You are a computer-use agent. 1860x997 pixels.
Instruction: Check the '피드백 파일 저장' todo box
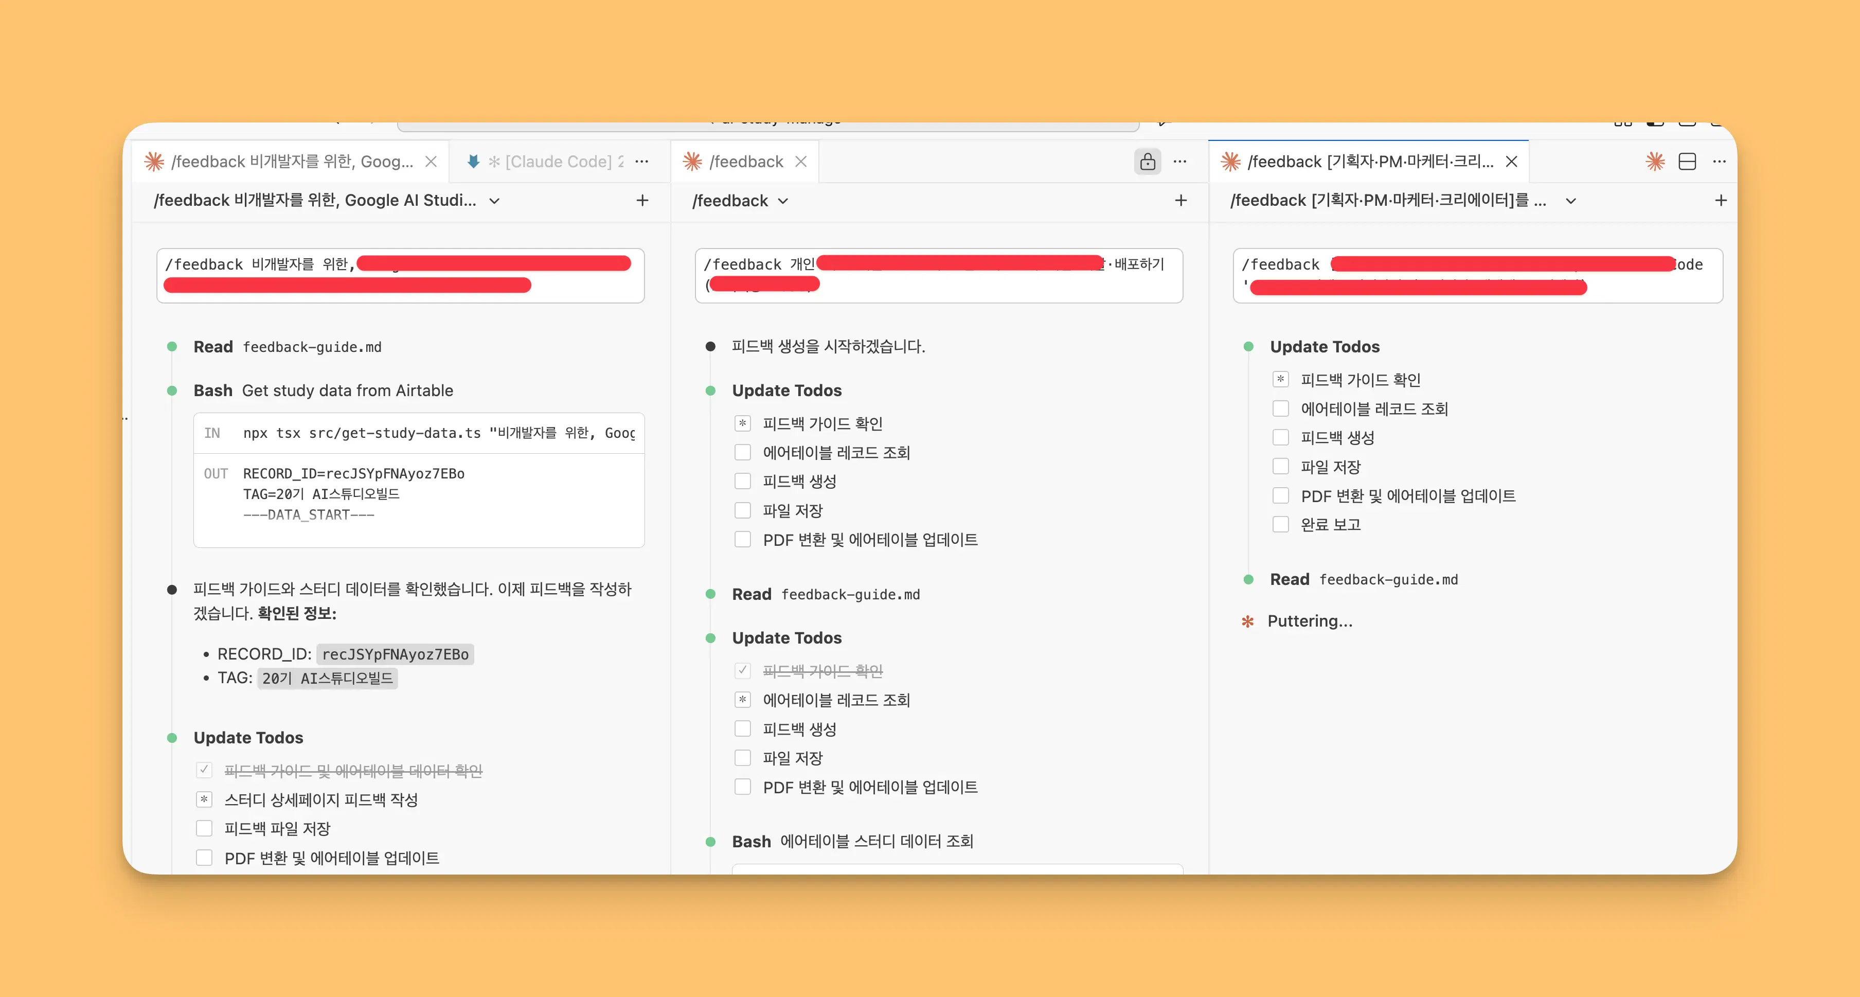(x=204, y=828)
